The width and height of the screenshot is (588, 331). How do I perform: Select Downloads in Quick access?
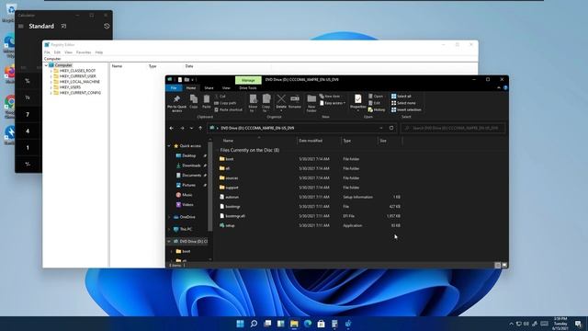tap(191, 165)
